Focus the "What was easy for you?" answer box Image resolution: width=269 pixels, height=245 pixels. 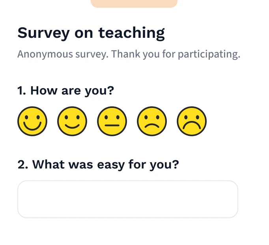tap(127, 199)
